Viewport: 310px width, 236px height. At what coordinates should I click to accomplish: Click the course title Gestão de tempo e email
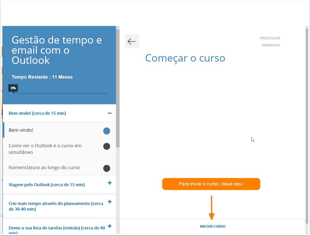(57, 50)
